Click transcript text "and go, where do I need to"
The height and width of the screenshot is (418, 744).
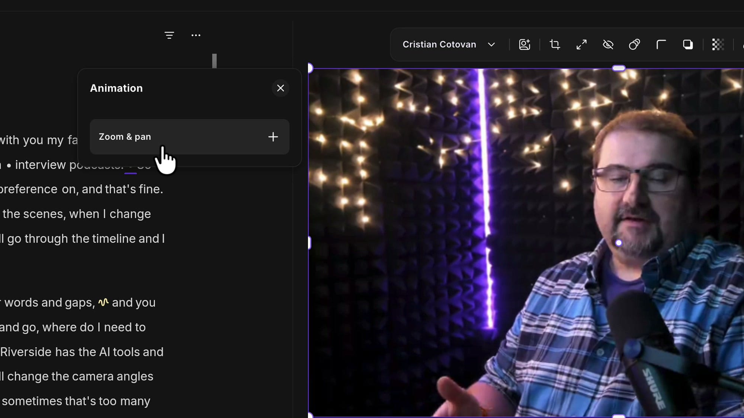click(73, 327)
